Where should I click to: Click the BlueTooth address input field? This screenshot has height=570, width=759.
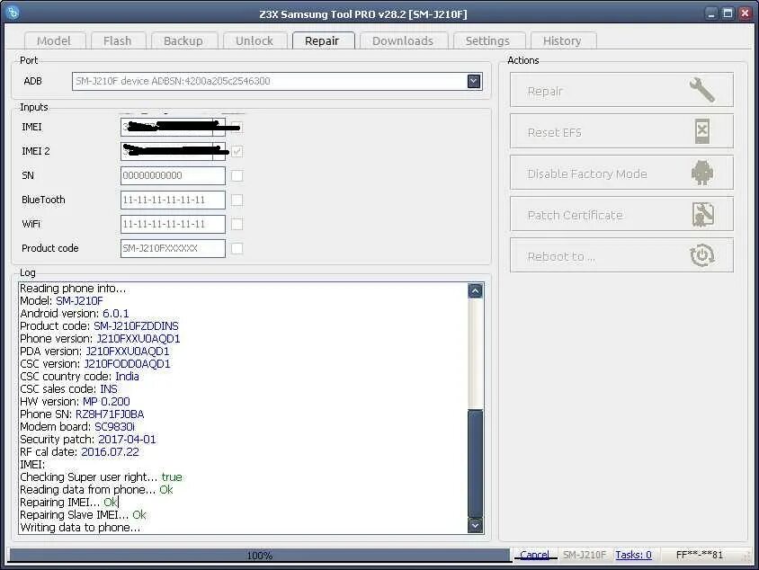click(x=173, y=200)
